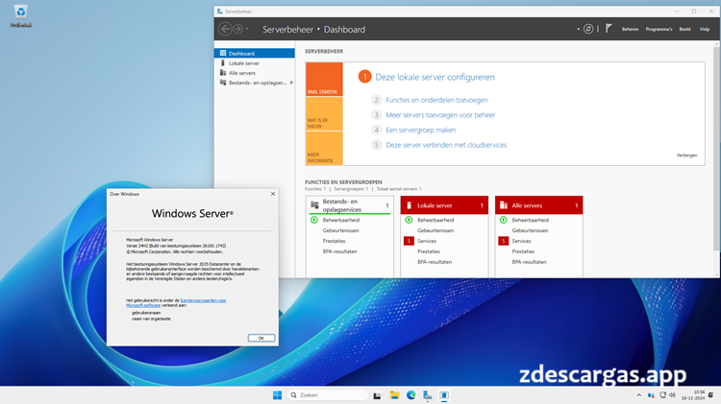Open the Bestands- en opslagservices tile header
The width and height of the screenshot is (721, 404).
tap(350, 205)
